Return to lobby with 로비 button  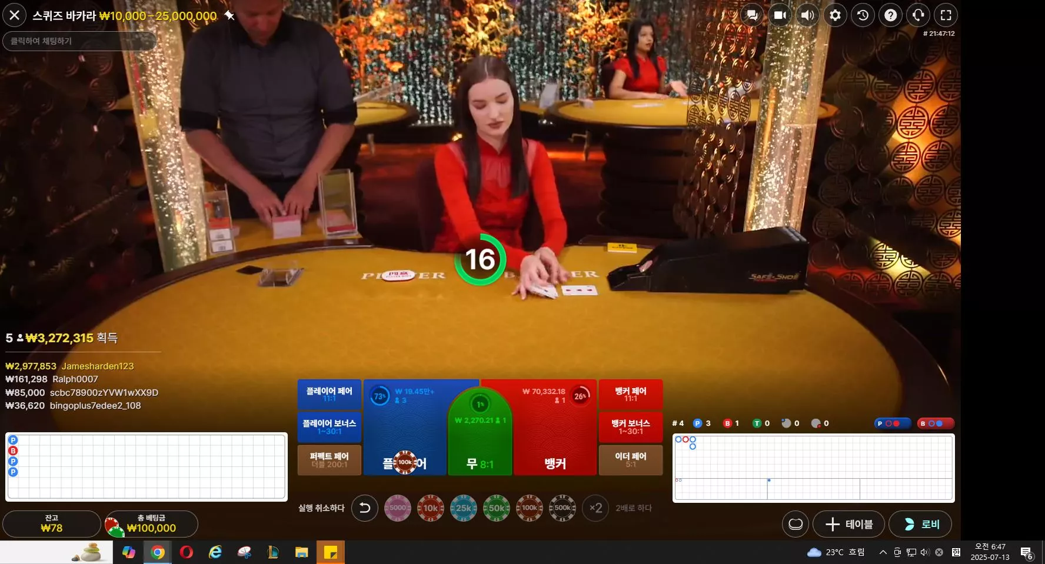[920, 524]
